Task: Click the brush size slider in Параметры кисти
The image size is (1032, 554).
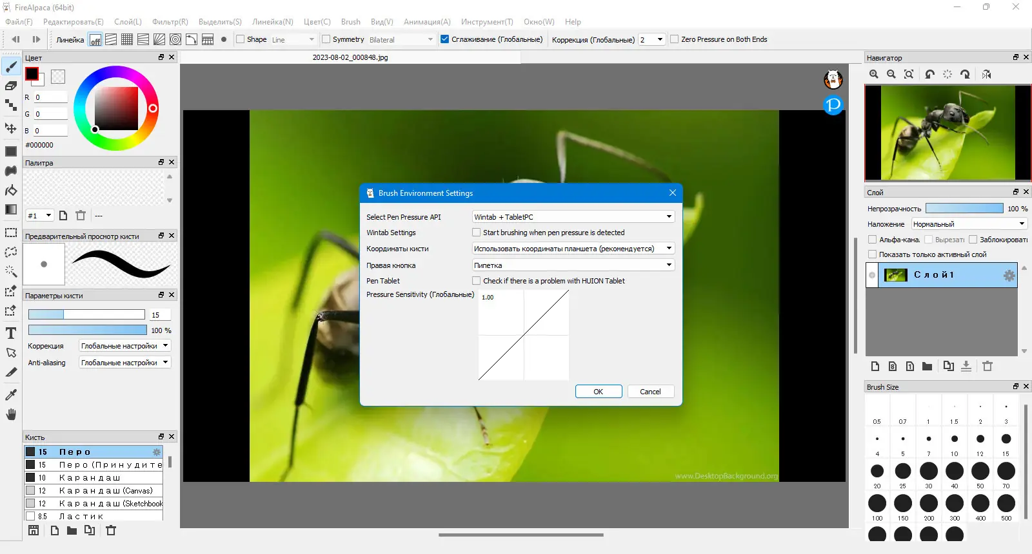Action: 86,314
